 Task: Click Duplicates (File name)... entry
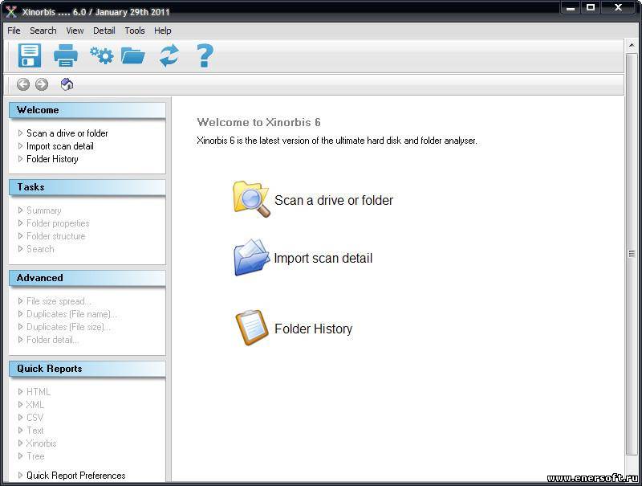[71, 314]
